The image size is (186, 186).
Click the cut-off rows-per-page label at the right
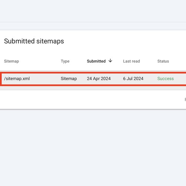(185, 99)
